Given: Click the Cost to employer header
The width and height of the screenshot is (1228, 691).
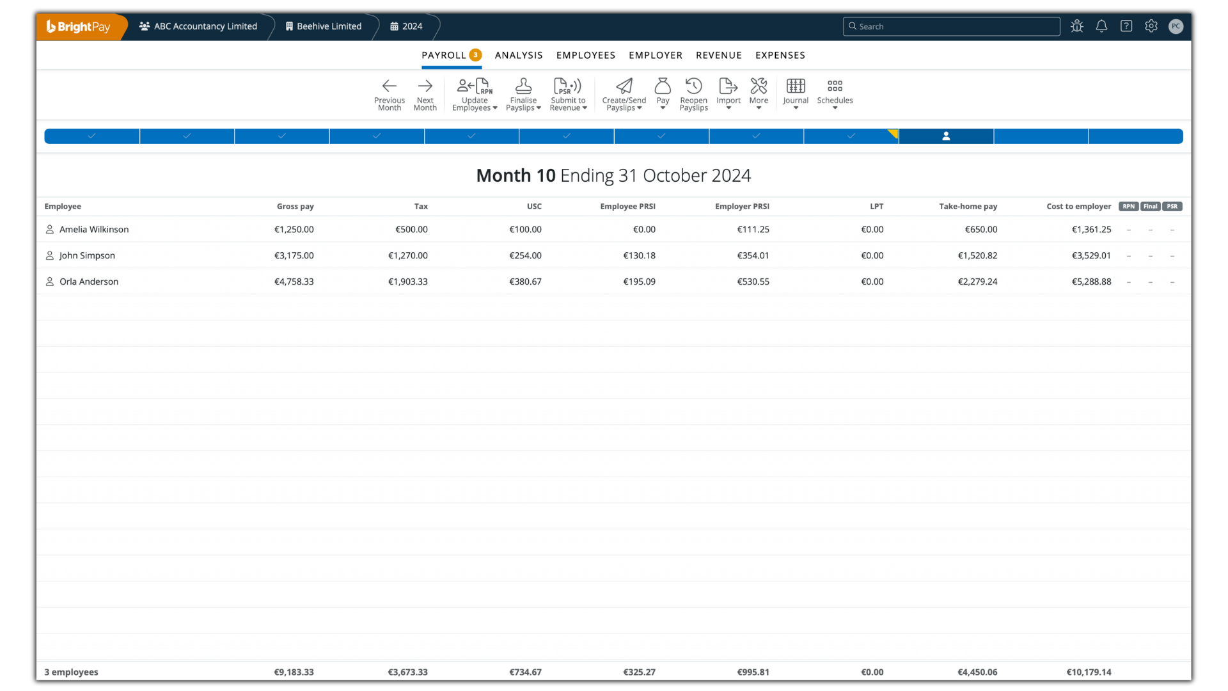Looking at the screenshot, I should [1078, 206].
